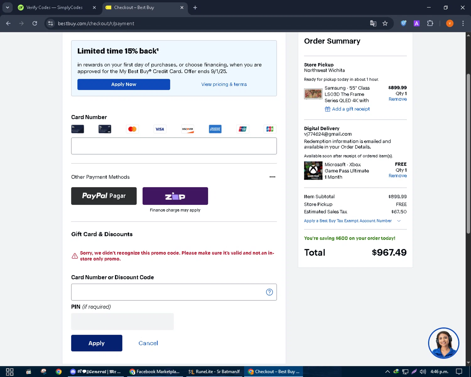Image resolution: width=471 pixels, height=377 pixels.
Task: Open the Bitwarden shield extension icon
Action: (x=403, y=23)
